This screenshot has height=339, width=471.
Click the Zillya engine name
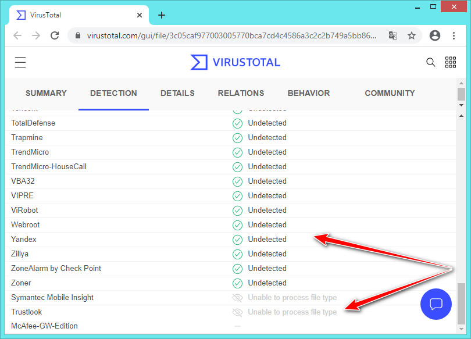tap(20, 254)
